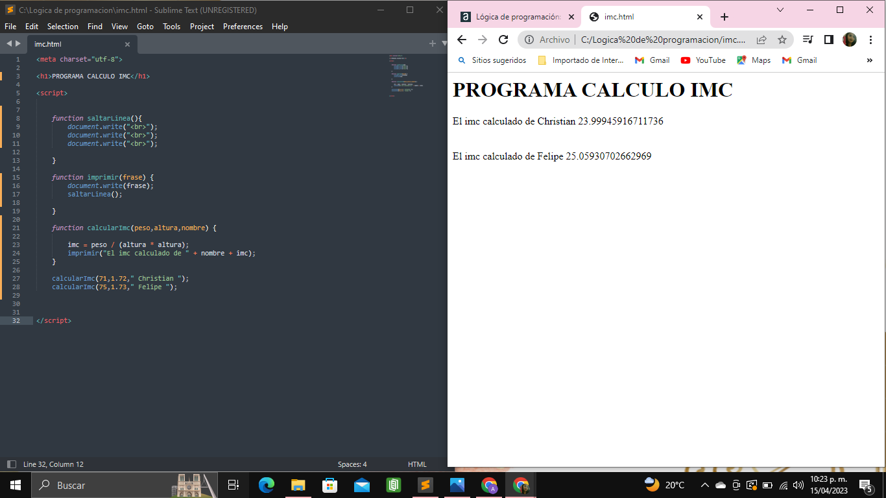Open the last Gmail bookmark
The image size is (886, 498).
click(799, 60)
